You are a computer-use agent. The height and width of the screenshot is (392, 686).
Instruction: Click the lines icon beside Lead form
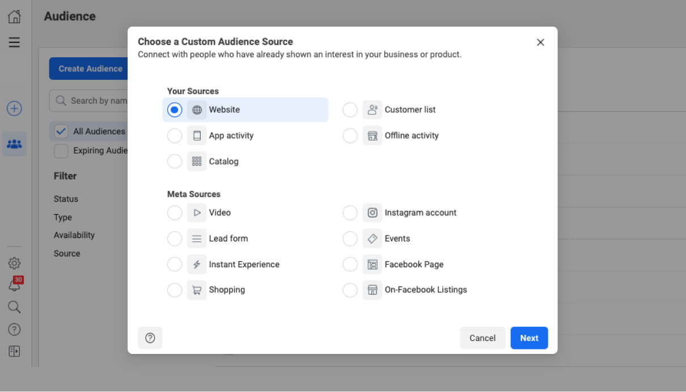click(x=197, y=239)
